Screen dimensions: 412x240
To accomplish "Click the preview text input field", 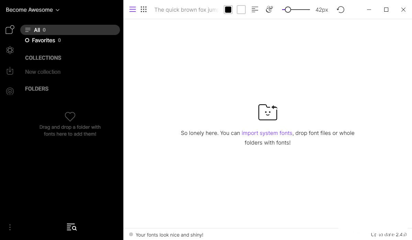I will 186,10.
